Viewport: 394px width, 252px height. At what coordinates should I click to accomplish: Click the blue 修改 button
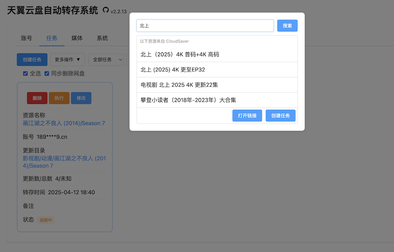click(81, 98)
